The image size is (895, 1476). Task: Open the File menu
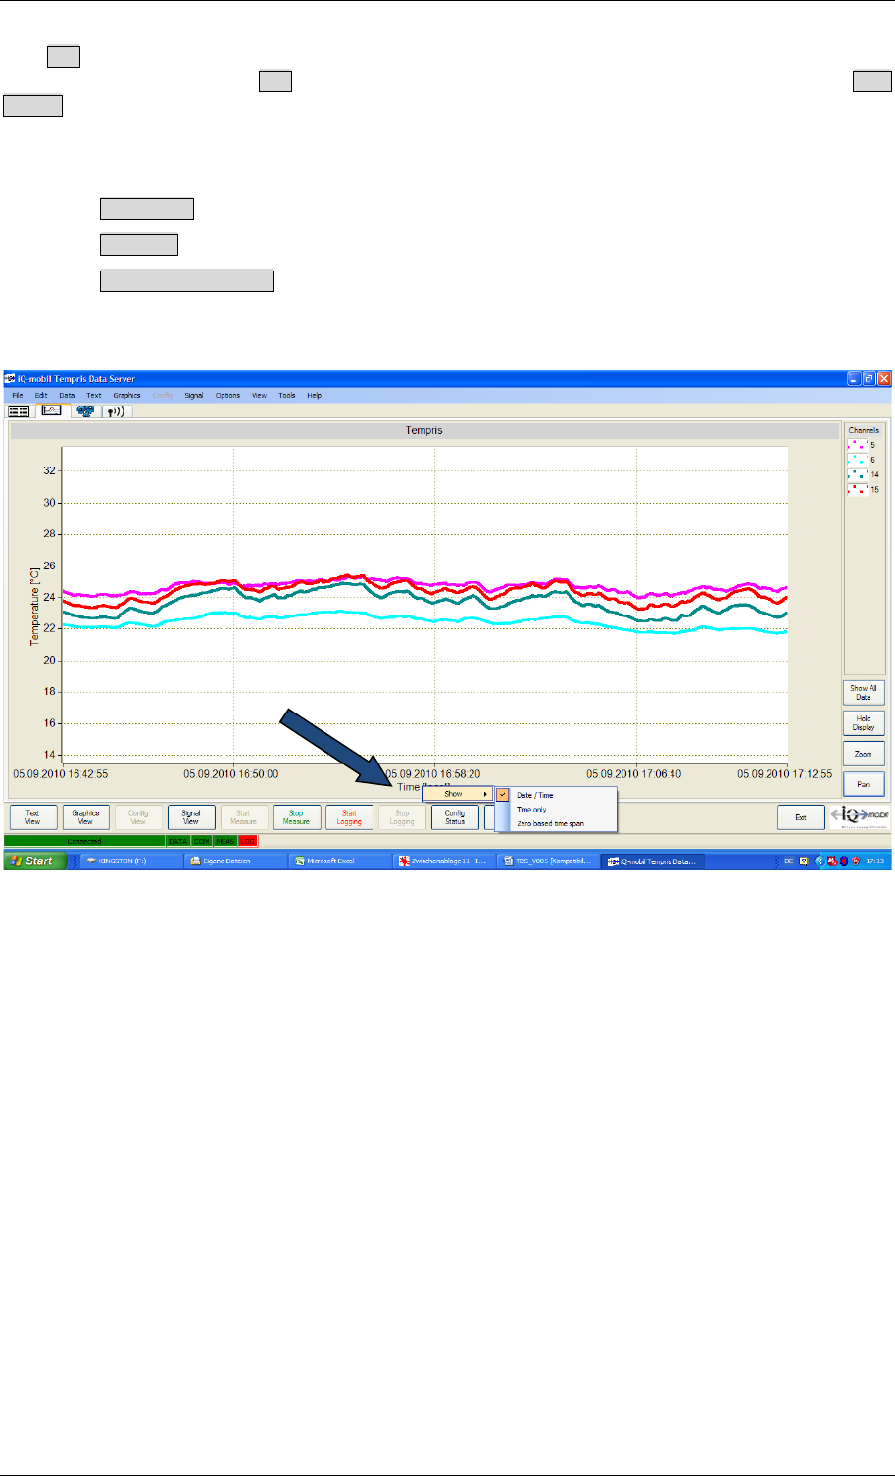pos(18,396)
